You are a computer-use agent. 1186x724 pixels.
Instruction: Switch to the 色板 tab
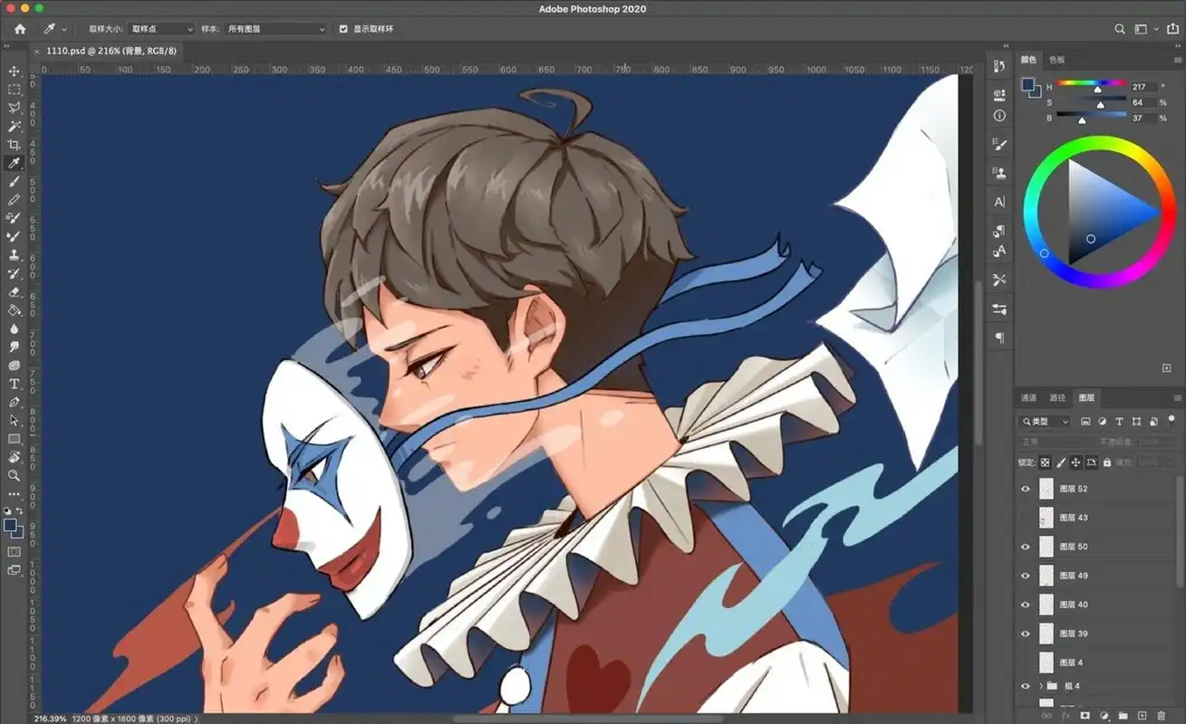(1056, 60)
